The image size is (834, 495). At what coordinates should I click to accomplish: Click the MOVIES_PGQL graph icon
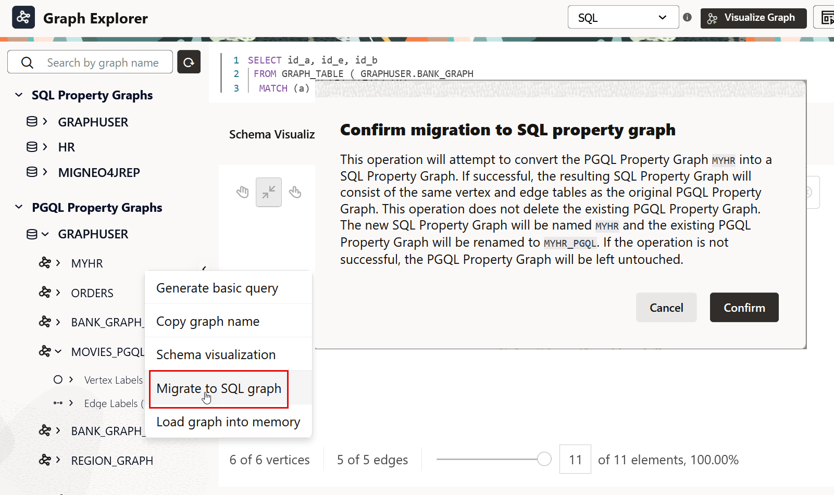[x=45, y=351]
